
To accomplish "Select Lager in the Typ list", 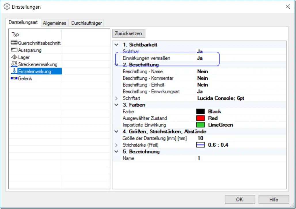I will (24, 57).
